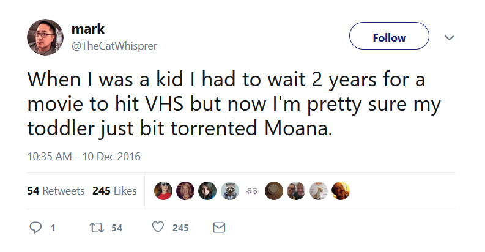Open the red-dressed sunglasses avatar liker profile
This screenshot has height=252, width=485.
point(163,190)
